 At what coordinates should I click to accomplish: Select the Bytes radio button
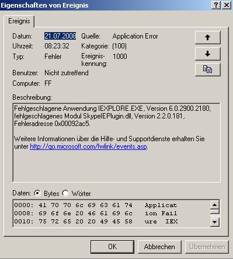point(37,193)
